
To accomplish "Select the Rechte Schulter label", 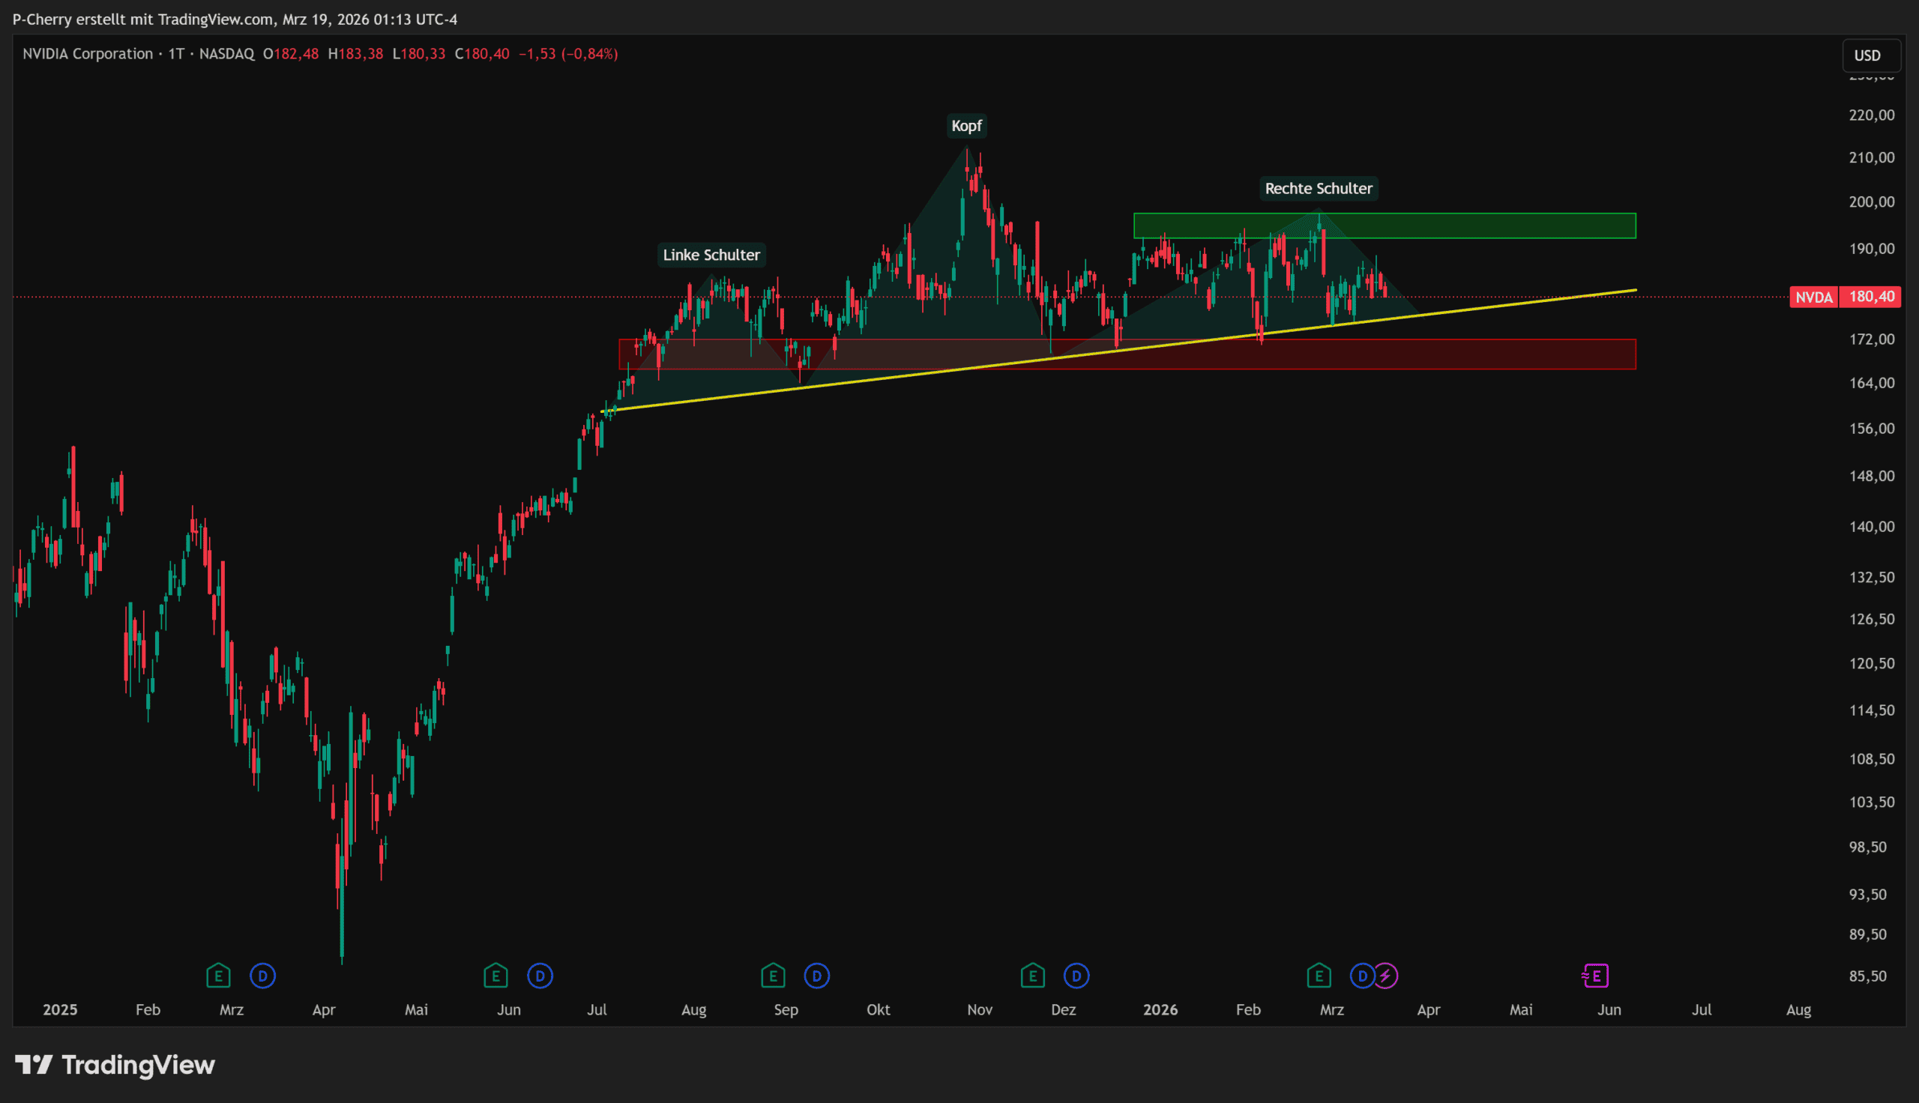I will click(x=1319, y=189).
